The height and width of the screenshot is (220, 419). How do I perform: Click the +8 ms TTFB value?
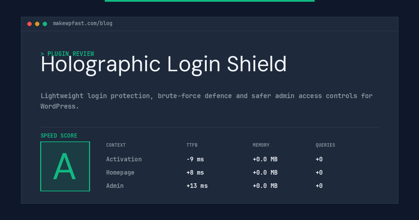coord(195,173)
